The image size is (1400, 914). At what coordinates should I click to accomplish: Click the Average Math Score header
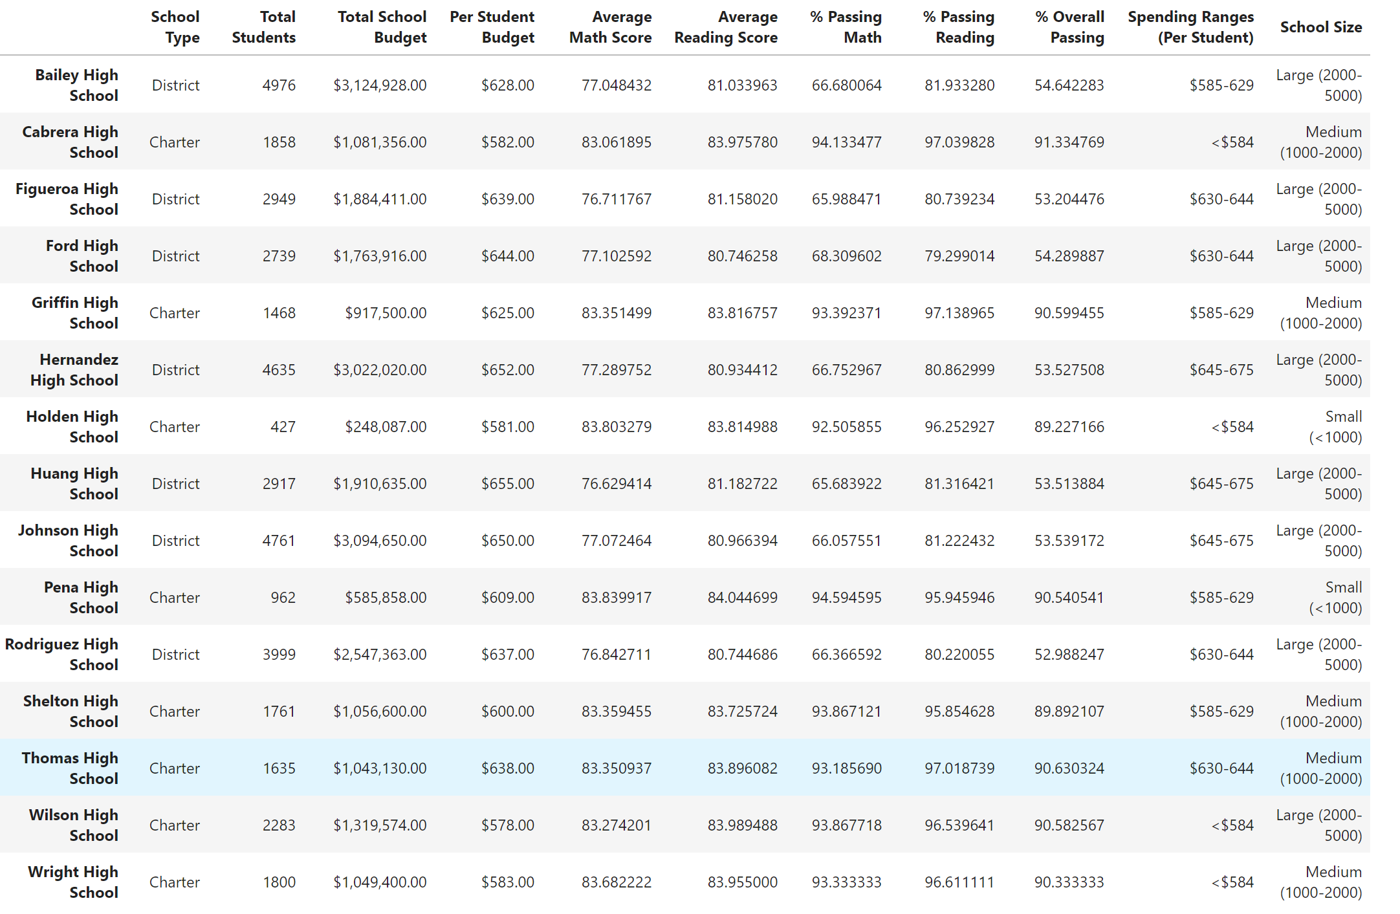(x=610, y=27)
